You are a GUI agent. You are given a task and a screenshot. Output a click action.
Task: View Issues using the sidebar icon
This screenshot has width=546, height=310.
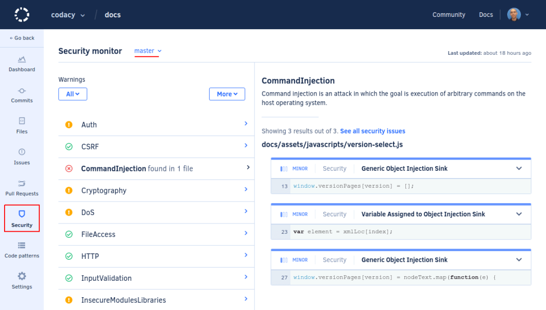click(21, 157)
